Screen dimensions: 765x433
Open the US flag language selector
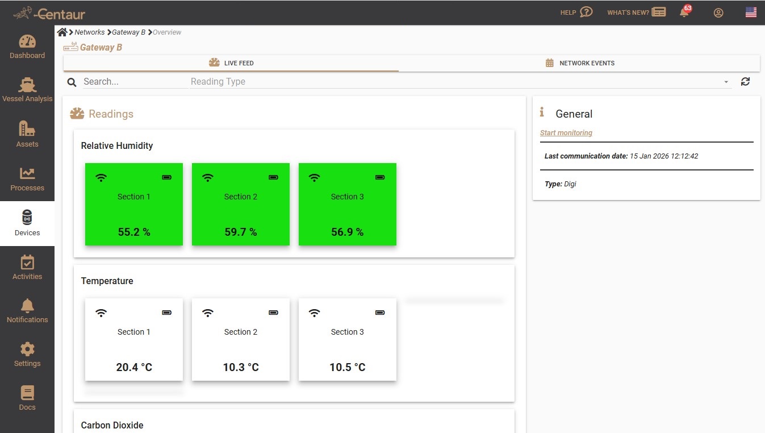point(751,13)
